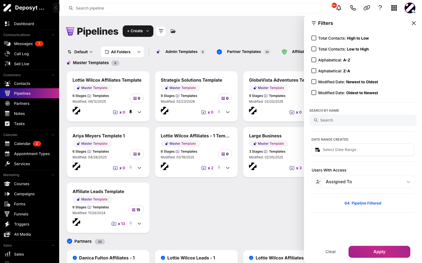422x263 pixels.
Task: Click the 64 Pipeline Filtered link
Action: coord(363,203)
